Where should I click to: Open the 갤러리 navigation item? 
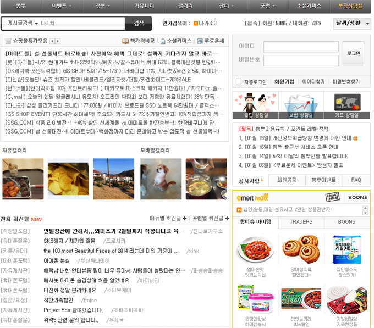[185, 6]
